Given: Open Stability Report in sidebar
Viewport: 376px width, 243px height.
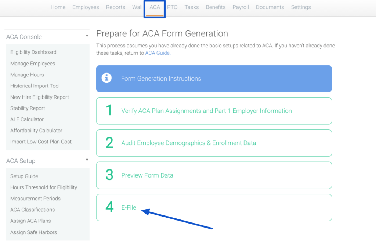Looking at the screenshot, I should point(28,108).
